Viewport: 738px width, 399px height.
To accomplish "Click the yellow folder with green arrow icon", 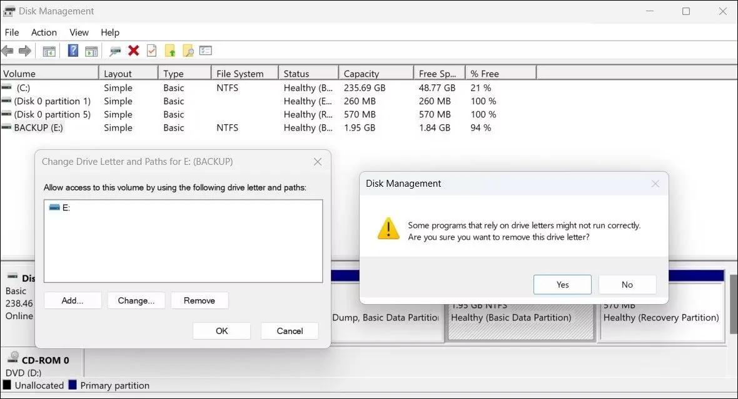I will click(170, 51).
